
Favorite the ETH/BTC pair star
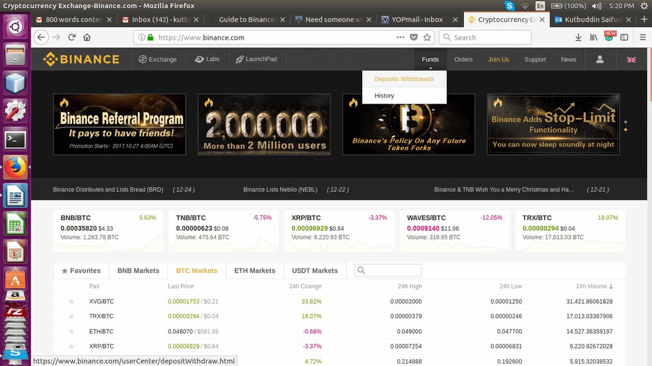71,331
